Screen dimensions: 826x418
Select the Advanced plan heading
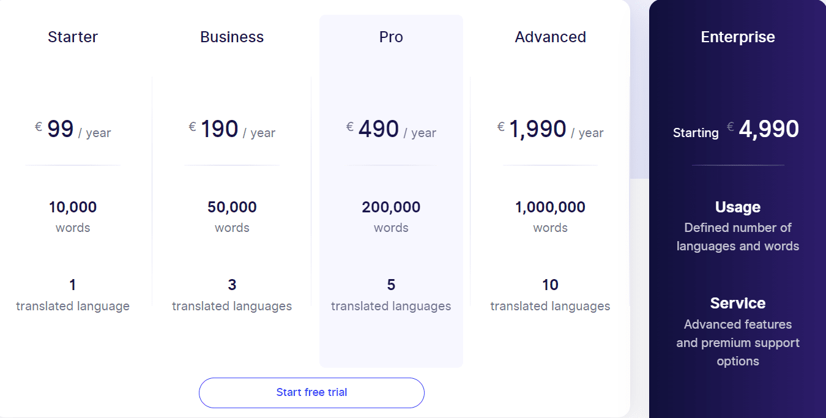[550, 37]
